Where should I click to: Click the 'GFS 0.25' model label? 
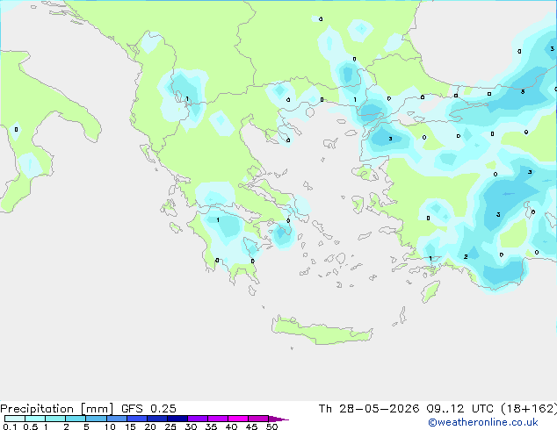(x=148, y=409)
